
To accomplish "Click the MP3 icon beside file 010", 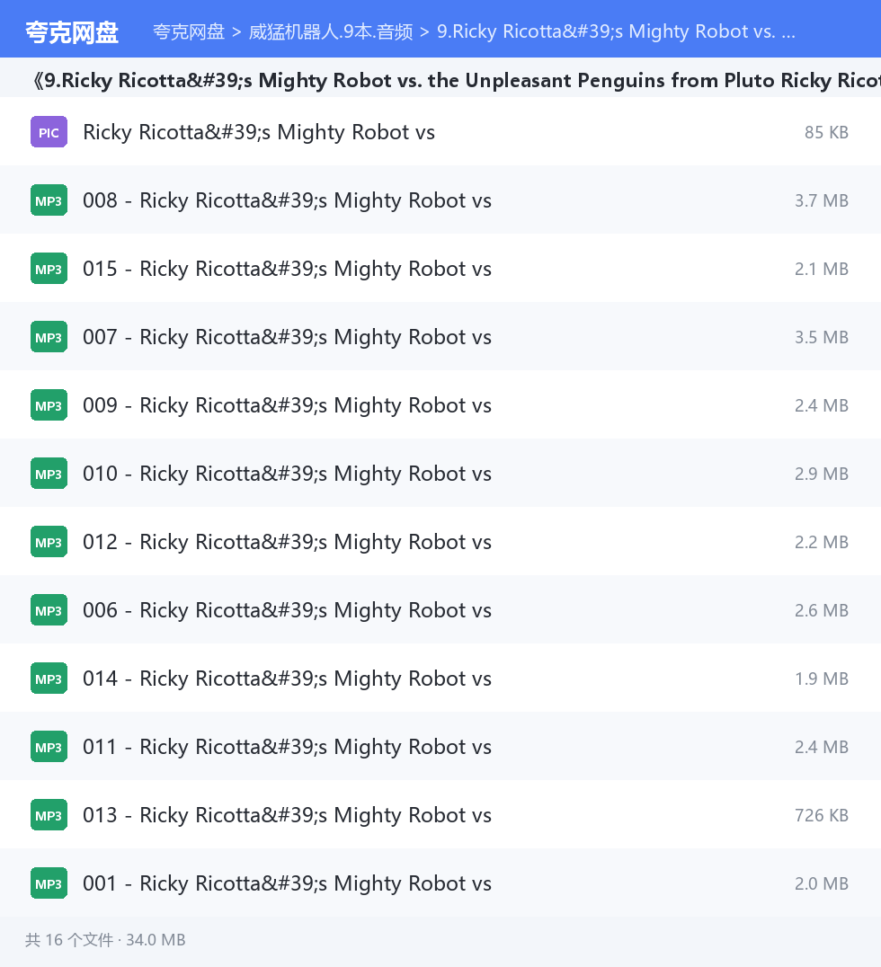I will click(x=49, y=474).
